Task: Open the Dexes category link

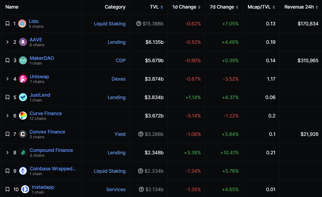Action: [x=119, y=79]
